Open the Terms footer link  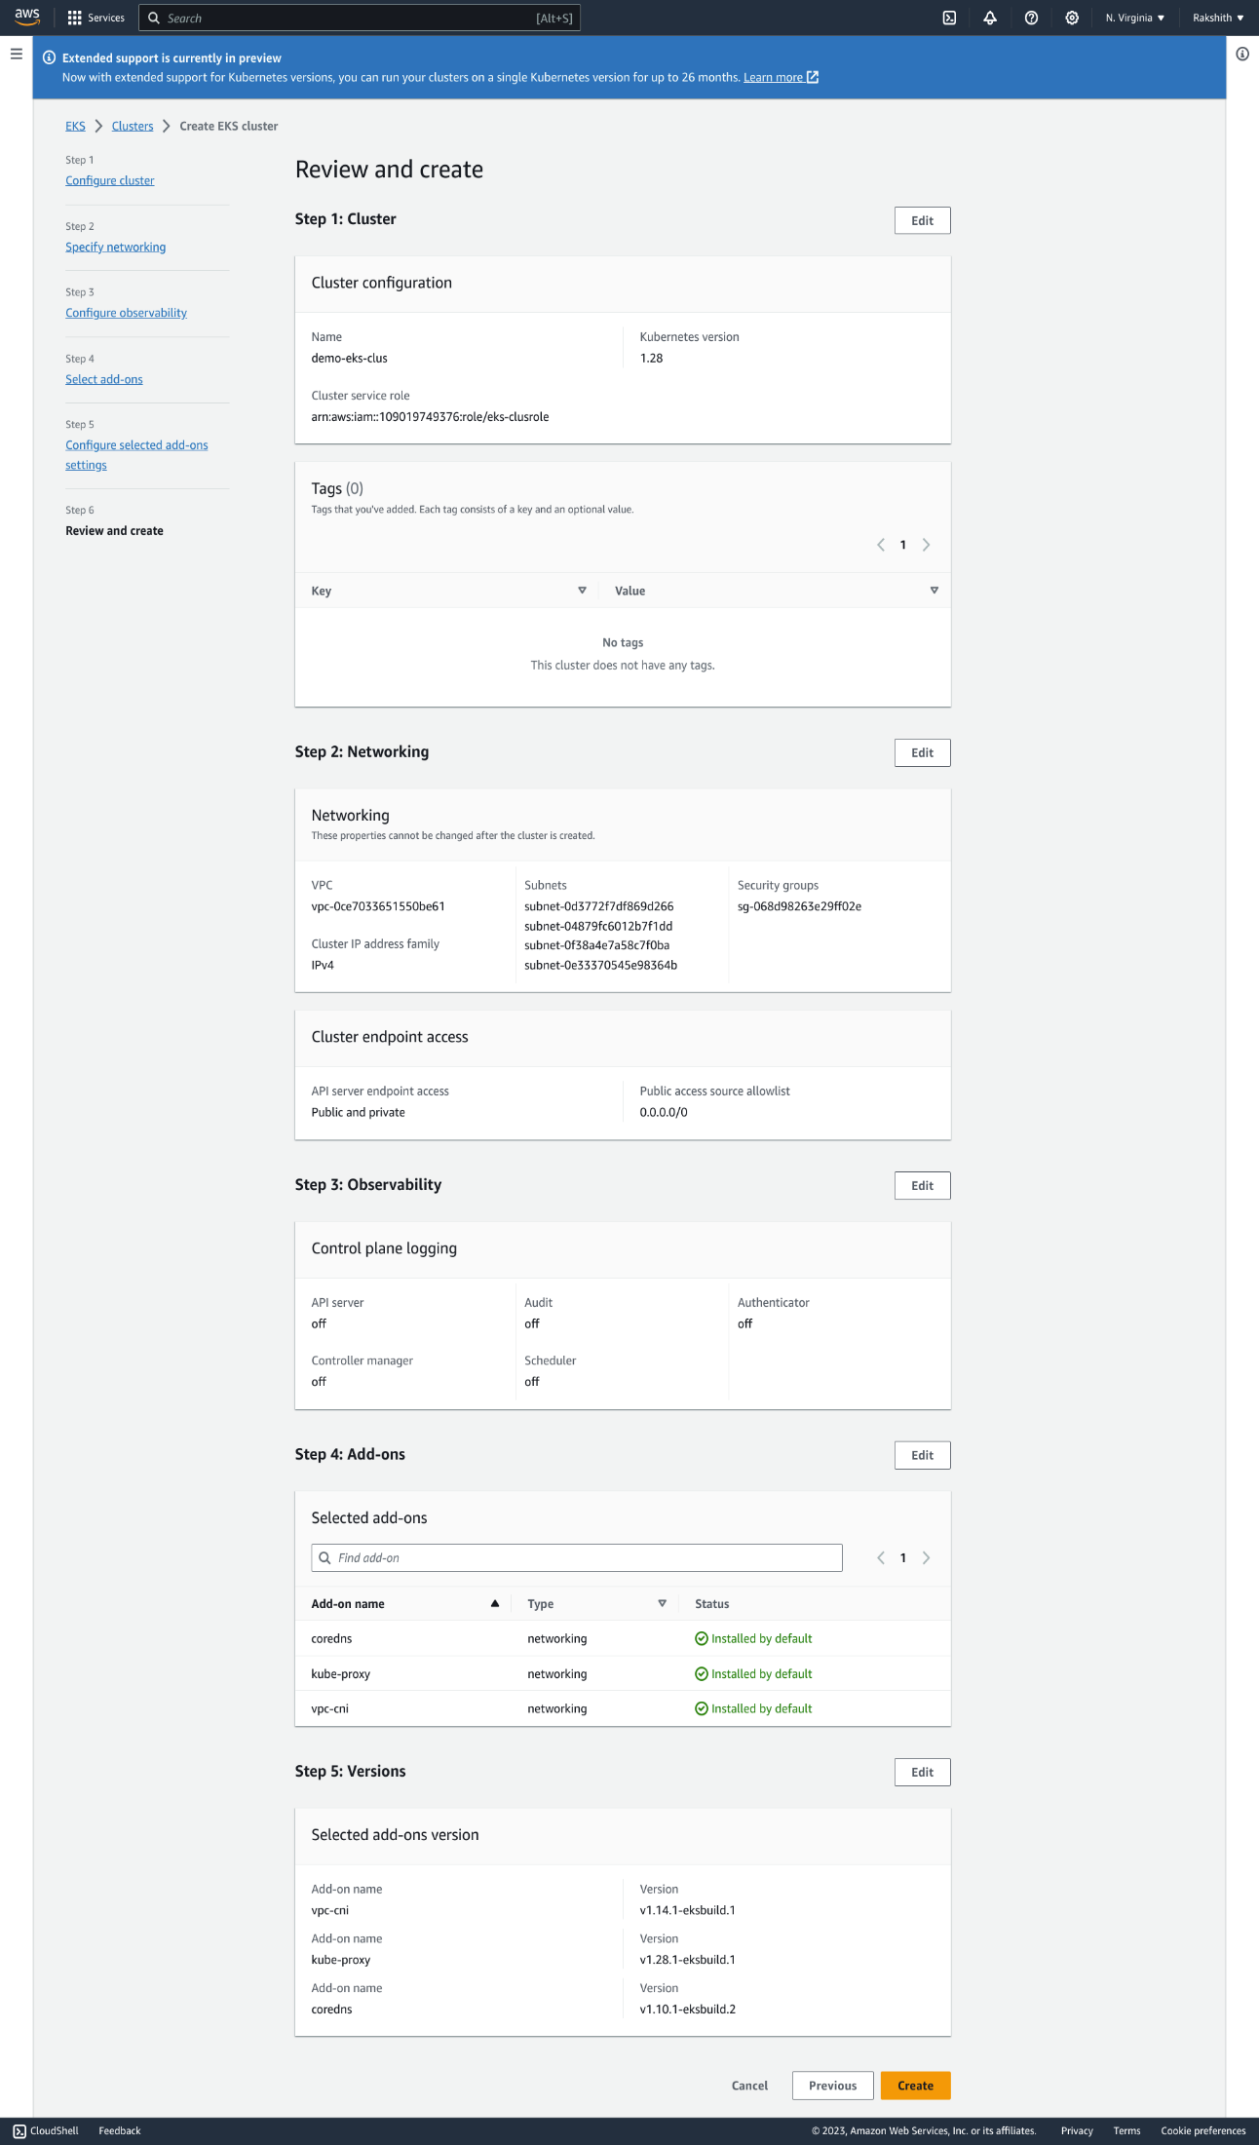pos(1126,2130)
